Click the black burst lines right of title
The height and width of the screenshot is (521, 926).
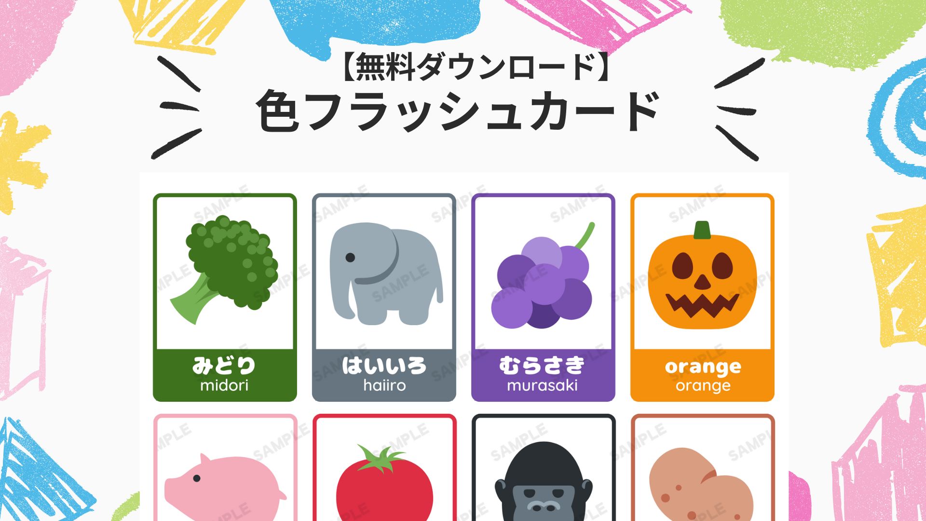point(739,109)
